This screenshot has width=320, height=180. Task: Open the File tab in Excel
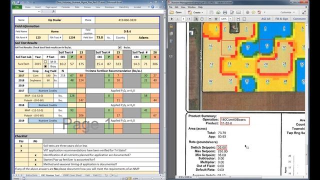click(17, 7)
